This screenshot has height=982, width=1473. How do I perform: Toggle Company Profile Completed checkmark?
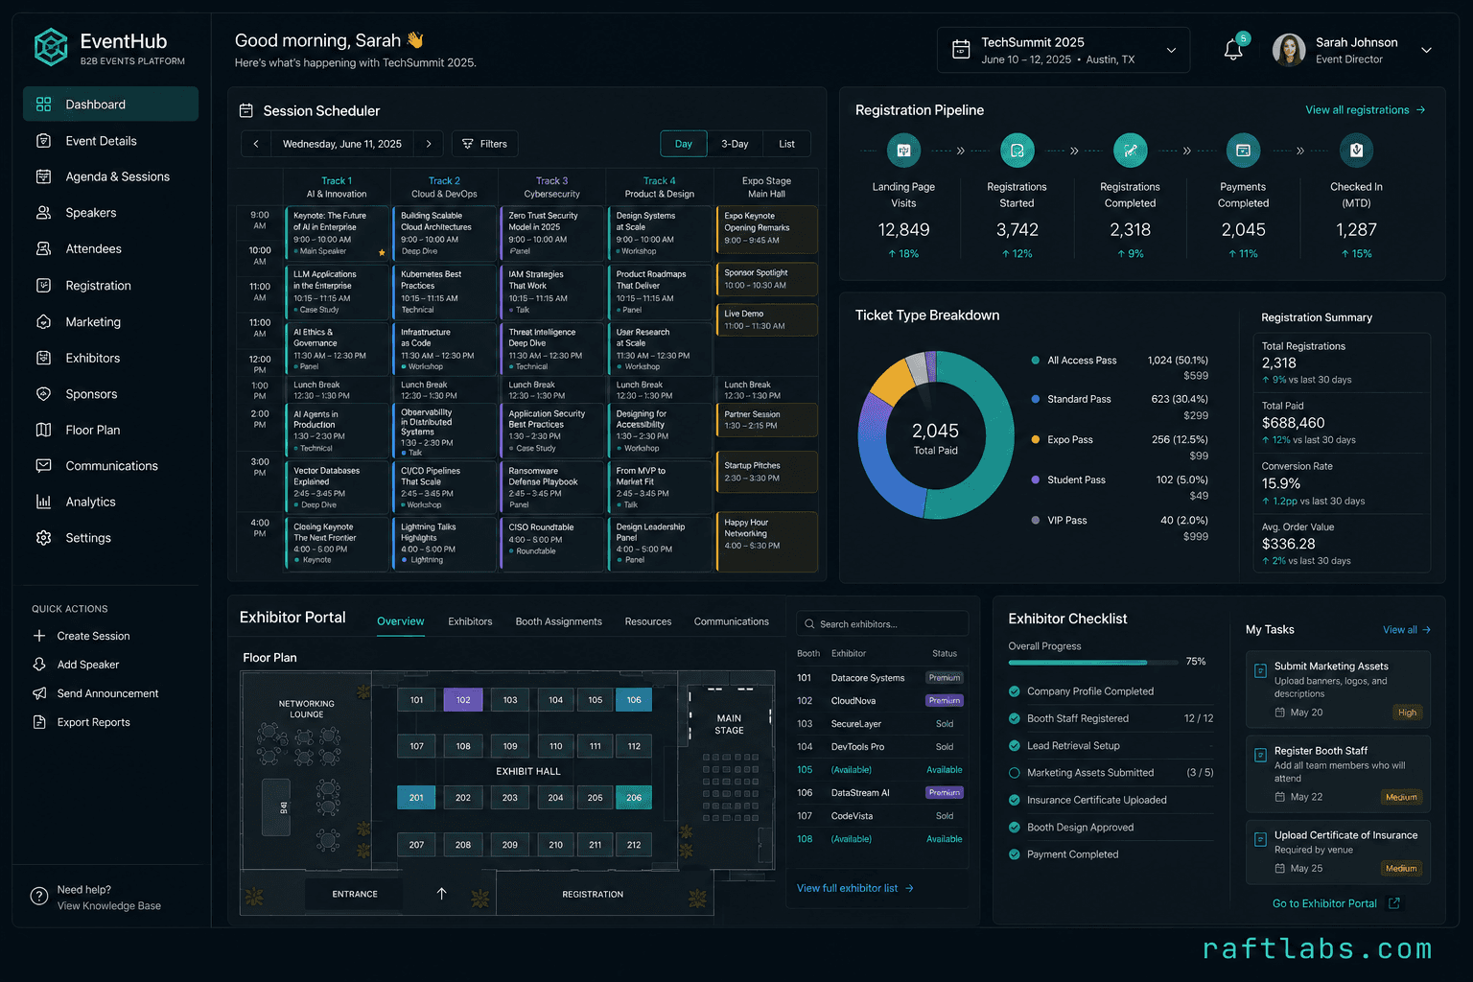1015,691
